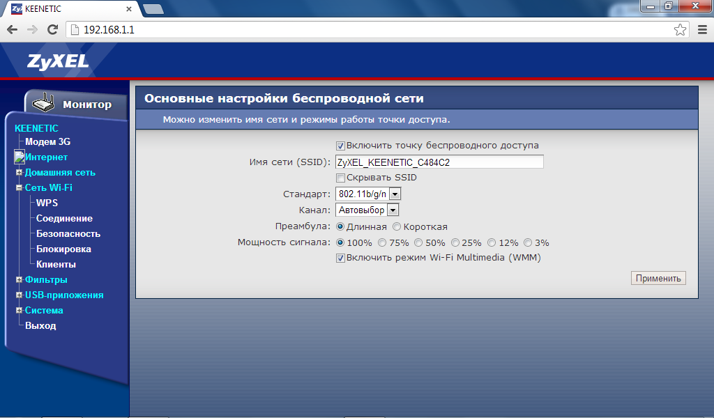Click the ZyXEL favicon on the KEENETIC tab
Viewport: 714px width, 418px height.
pos(17,8)
